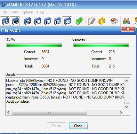Screen dimensions: 137x134
Task: Switch to details view icon
Action: click(x=57, y=21)
